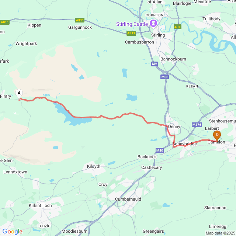Image resolution: width=236 pixels, height=236 pixels.
Task: Click the Bannockburn place label
Action: point(173,59)
